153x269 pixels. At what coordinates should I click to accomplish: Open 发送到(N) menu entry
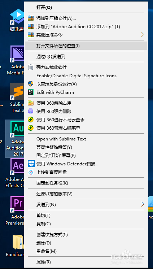[x=86, y=204]
